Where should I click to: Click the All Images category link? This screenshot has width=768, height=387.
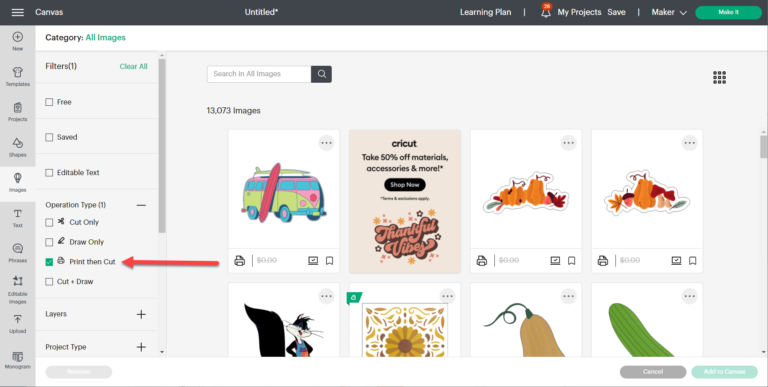point(106,38)
